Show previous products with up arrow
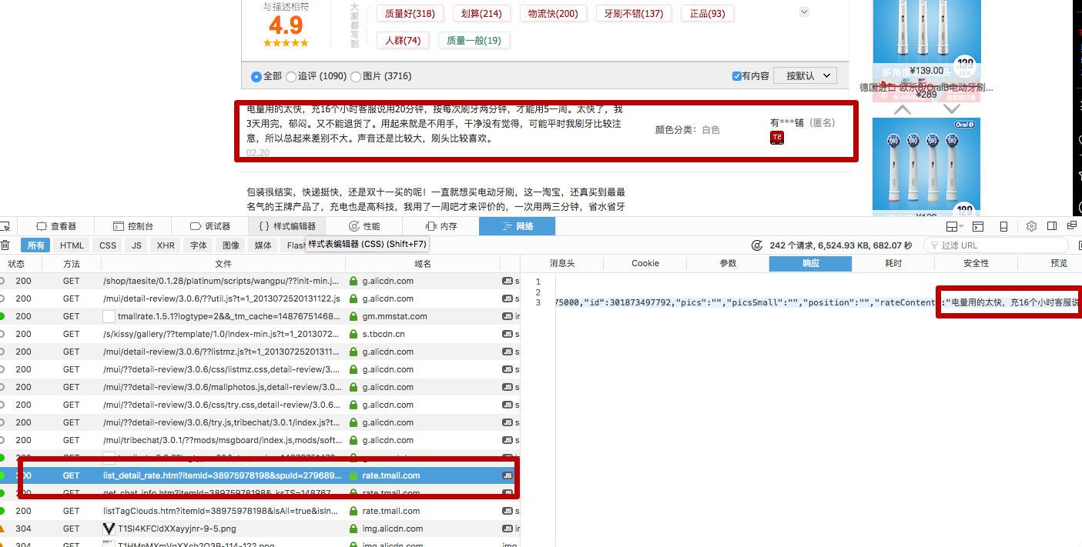 tap(902, 109)
